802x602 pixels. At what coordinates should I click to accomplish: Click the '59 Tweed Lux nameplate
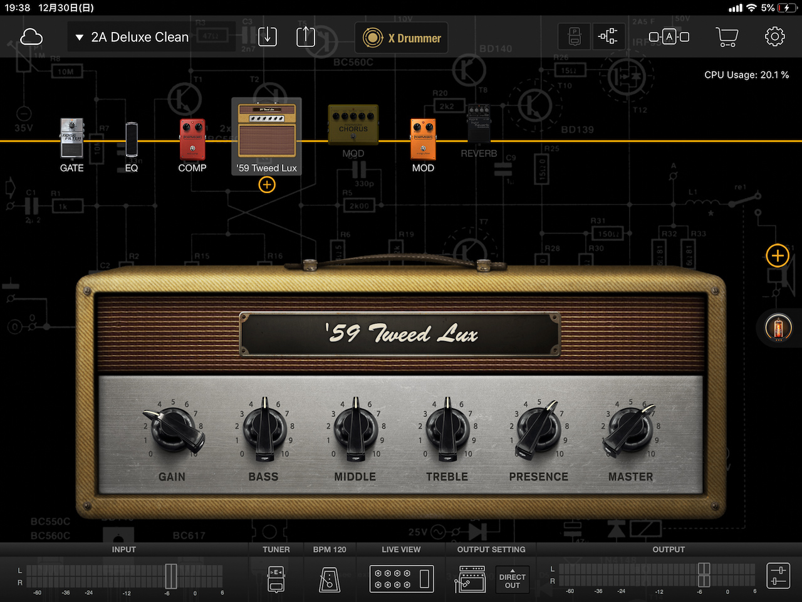click(400, 334)
